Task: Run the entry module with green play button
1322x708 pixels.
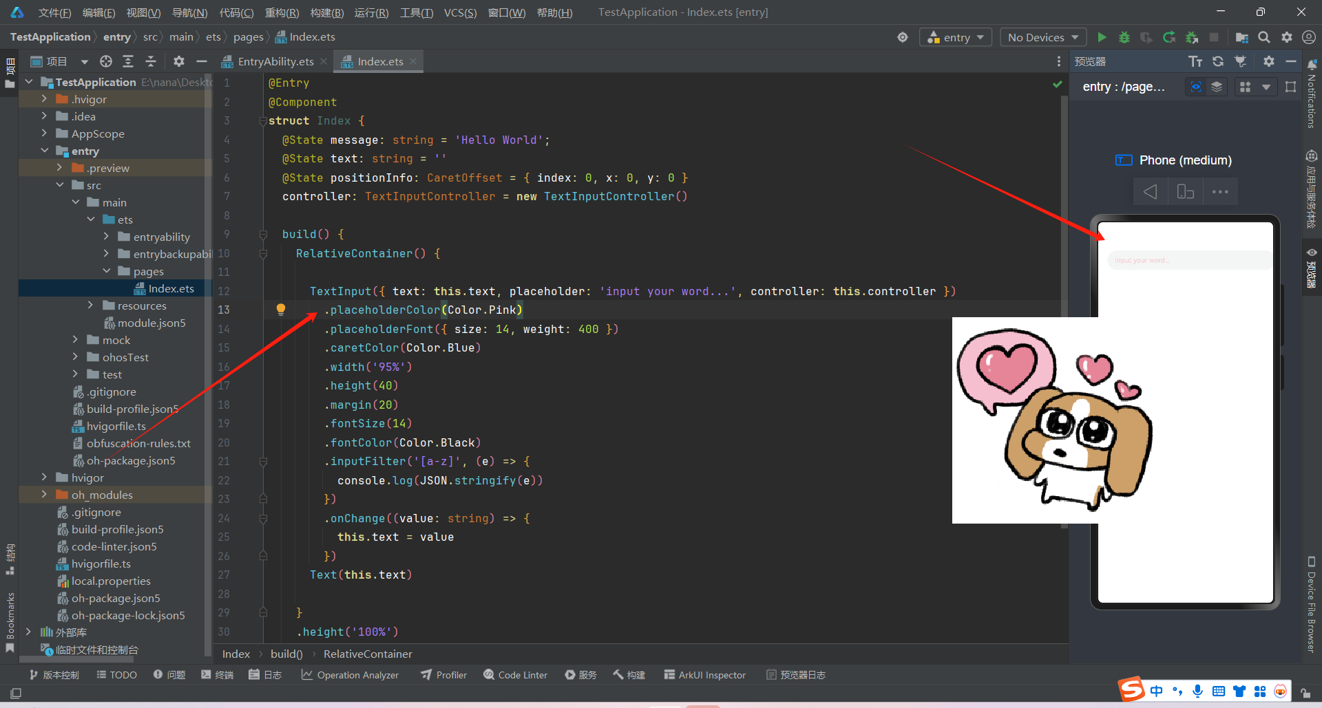Action: tap(1102, 37)
